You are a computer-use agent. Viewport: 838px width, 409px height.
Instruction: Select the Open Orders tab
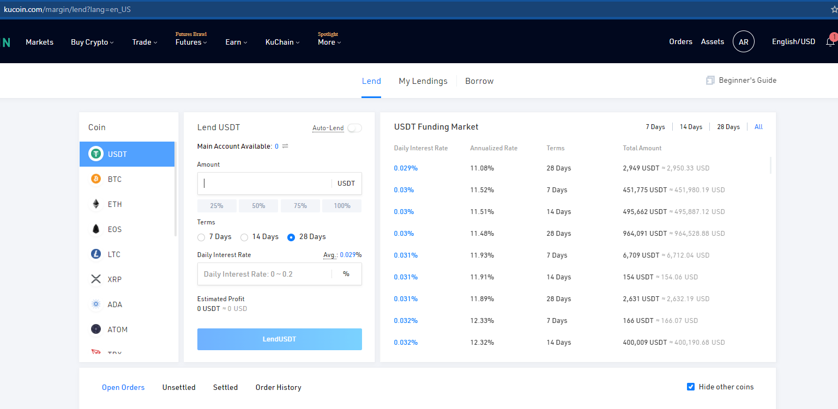[x=123, y=387]
